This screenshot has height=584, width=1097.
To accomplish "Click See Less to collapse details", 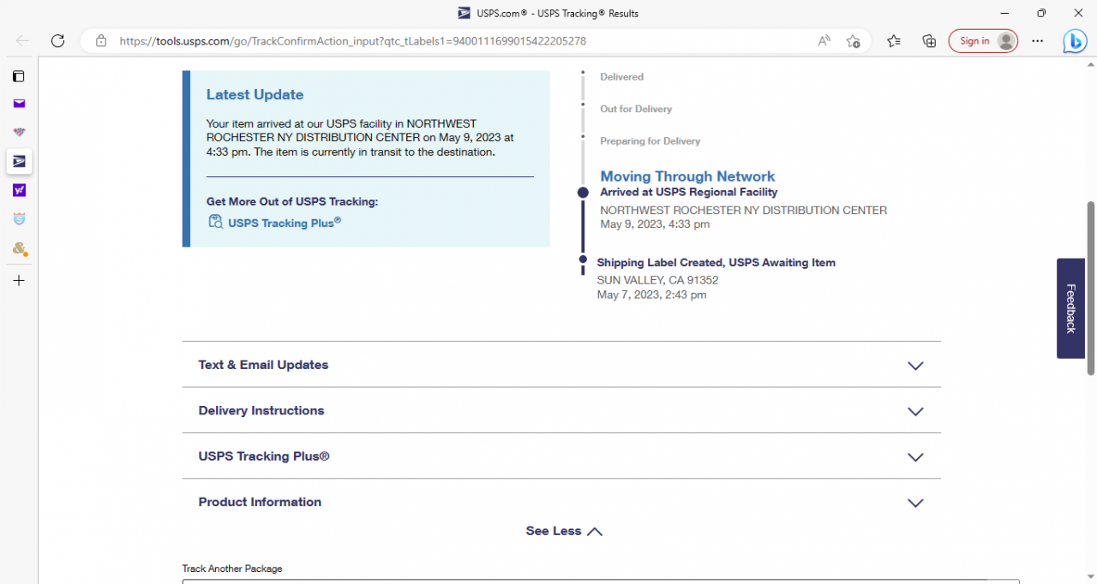I will [x=564, y=531].
